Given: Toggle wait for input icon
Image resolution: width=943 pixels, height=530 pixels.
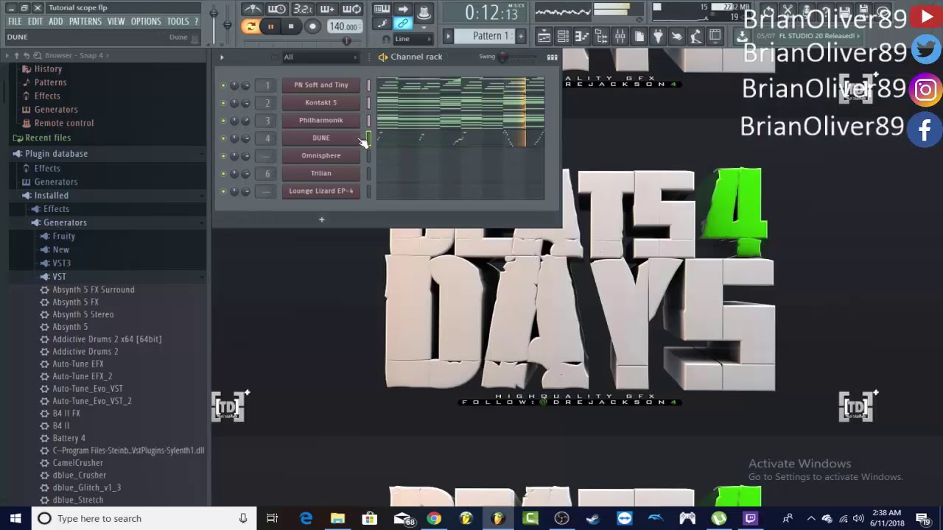Looking at the screenshot, I should pos(277,9).
